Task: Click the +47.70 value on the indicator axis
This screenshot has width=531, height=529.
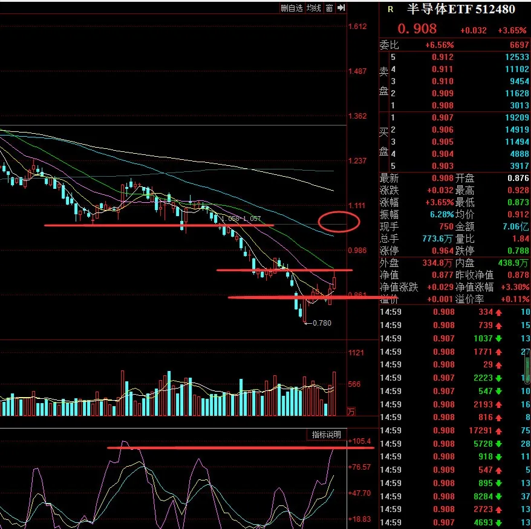Action: coord(359,493)
